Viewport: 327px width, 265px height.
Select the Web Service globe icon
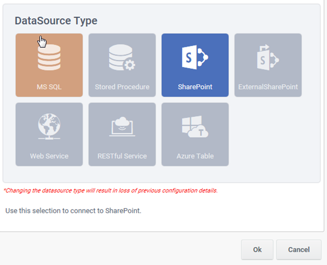click(x=49, y=126)
